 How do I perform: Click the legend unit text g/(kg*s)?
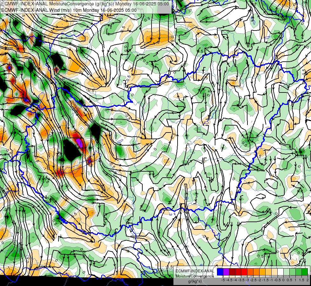pyautogui.click(x=195, y=281)
